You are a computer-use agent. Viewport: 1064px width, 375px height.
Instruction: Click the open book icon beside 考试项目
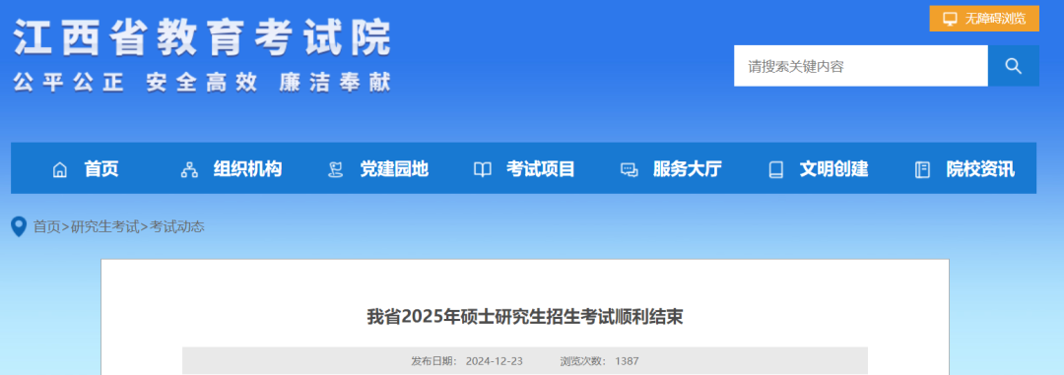483,169
